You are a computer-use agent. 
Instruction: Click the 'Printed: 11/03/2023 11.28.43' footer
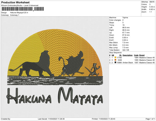tap(103, 119)
